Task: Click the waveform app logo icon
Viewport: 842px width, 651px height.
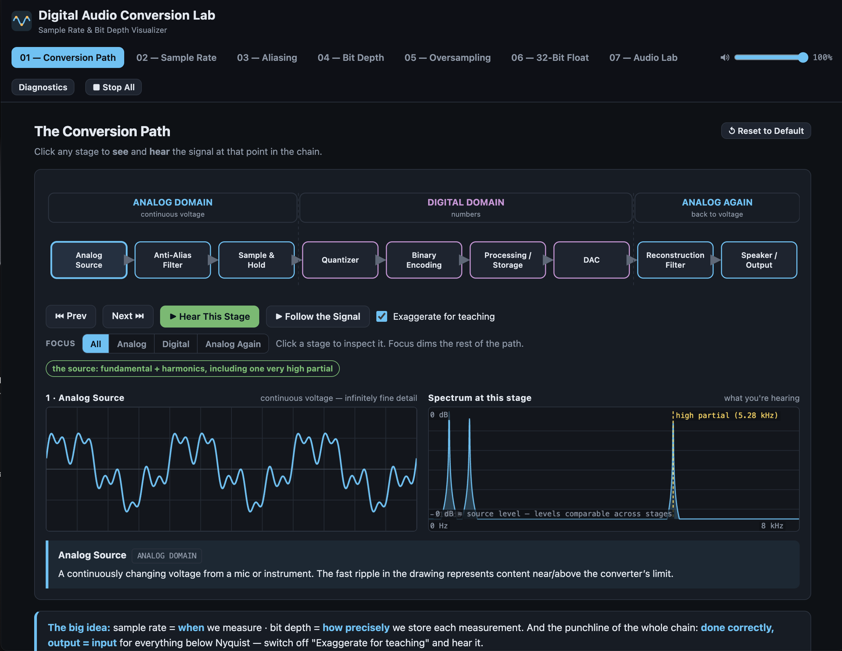Action: pyautogui.click(x=22, y=21)
